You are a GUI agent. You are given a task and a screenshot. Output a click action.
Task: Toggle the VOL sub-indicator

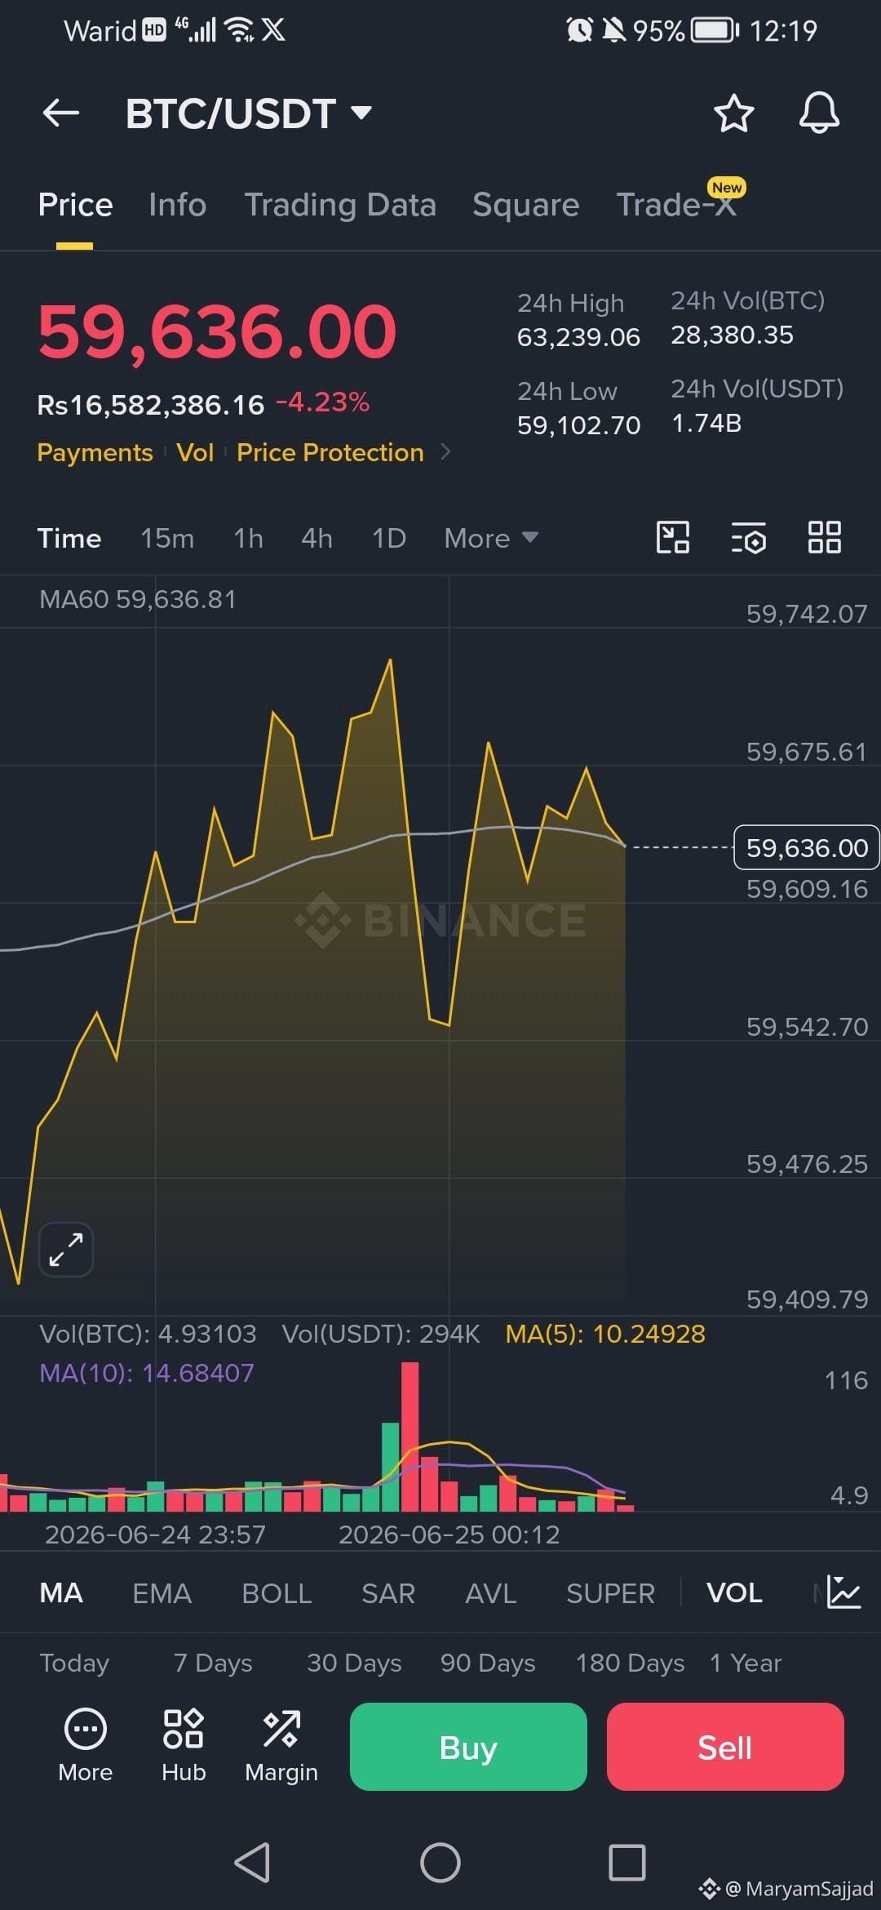tap(734, 1592)
